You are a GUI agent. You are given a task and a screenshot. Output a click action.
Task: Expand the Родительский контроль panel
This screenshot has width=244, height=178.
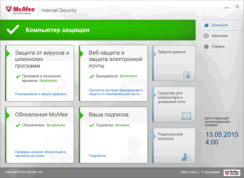pyautogui.click(x=174, y=145)
